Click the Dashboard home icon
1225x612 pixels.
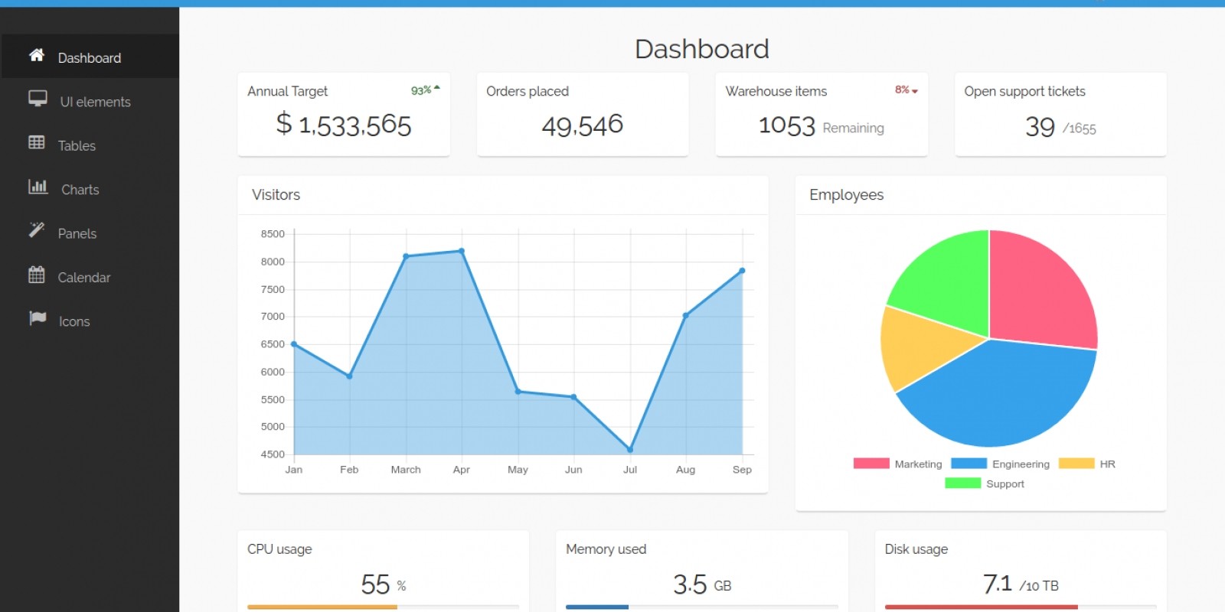pos(37,55)
